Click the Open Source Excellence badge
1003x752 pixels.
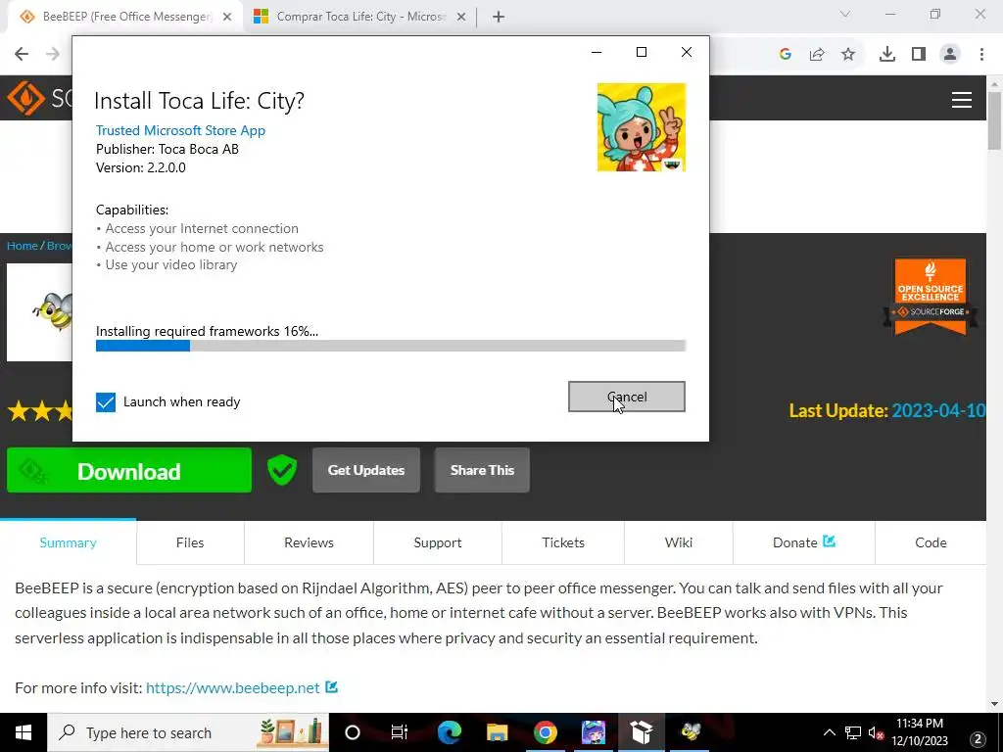click(931, 296)
